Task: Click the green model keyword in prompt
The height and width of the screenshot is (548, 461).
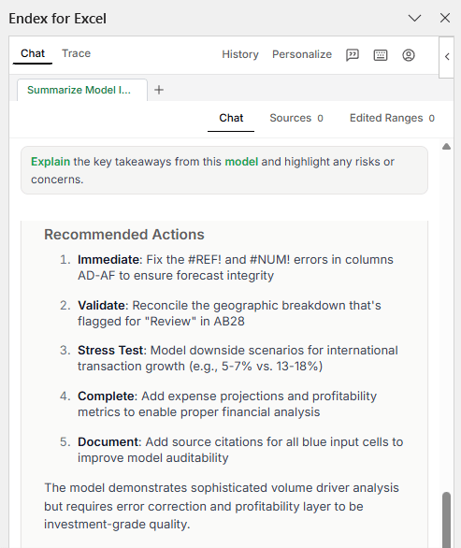Action: 241,162
